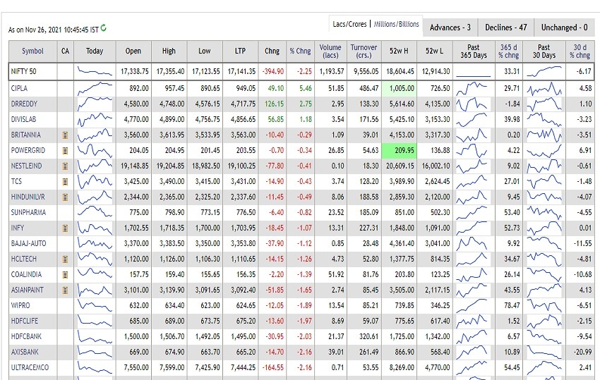
Task: View AXISBANK Past 30 Days sparkline
Action: coord(544,352)
